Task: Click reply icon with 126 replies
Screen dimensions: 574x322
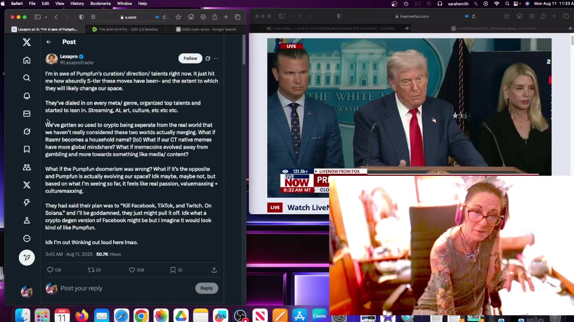Action: [50, 270]
